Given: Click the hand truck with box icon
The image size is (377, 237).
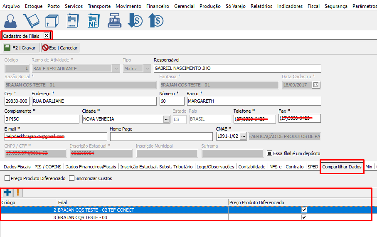Looking at the screenshot, I should [31, 21].
